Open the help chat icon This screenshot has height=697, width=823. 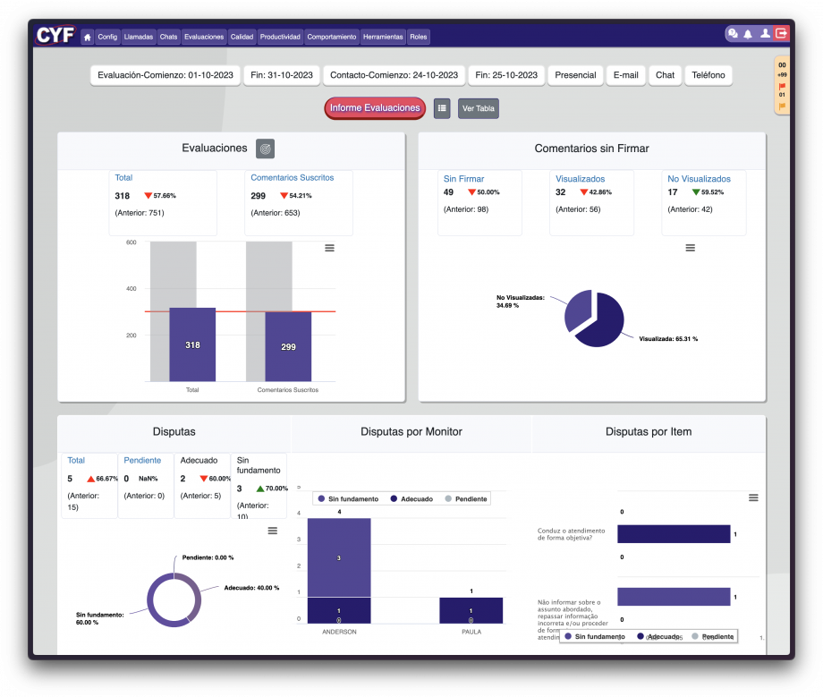(x=734, y=34)
